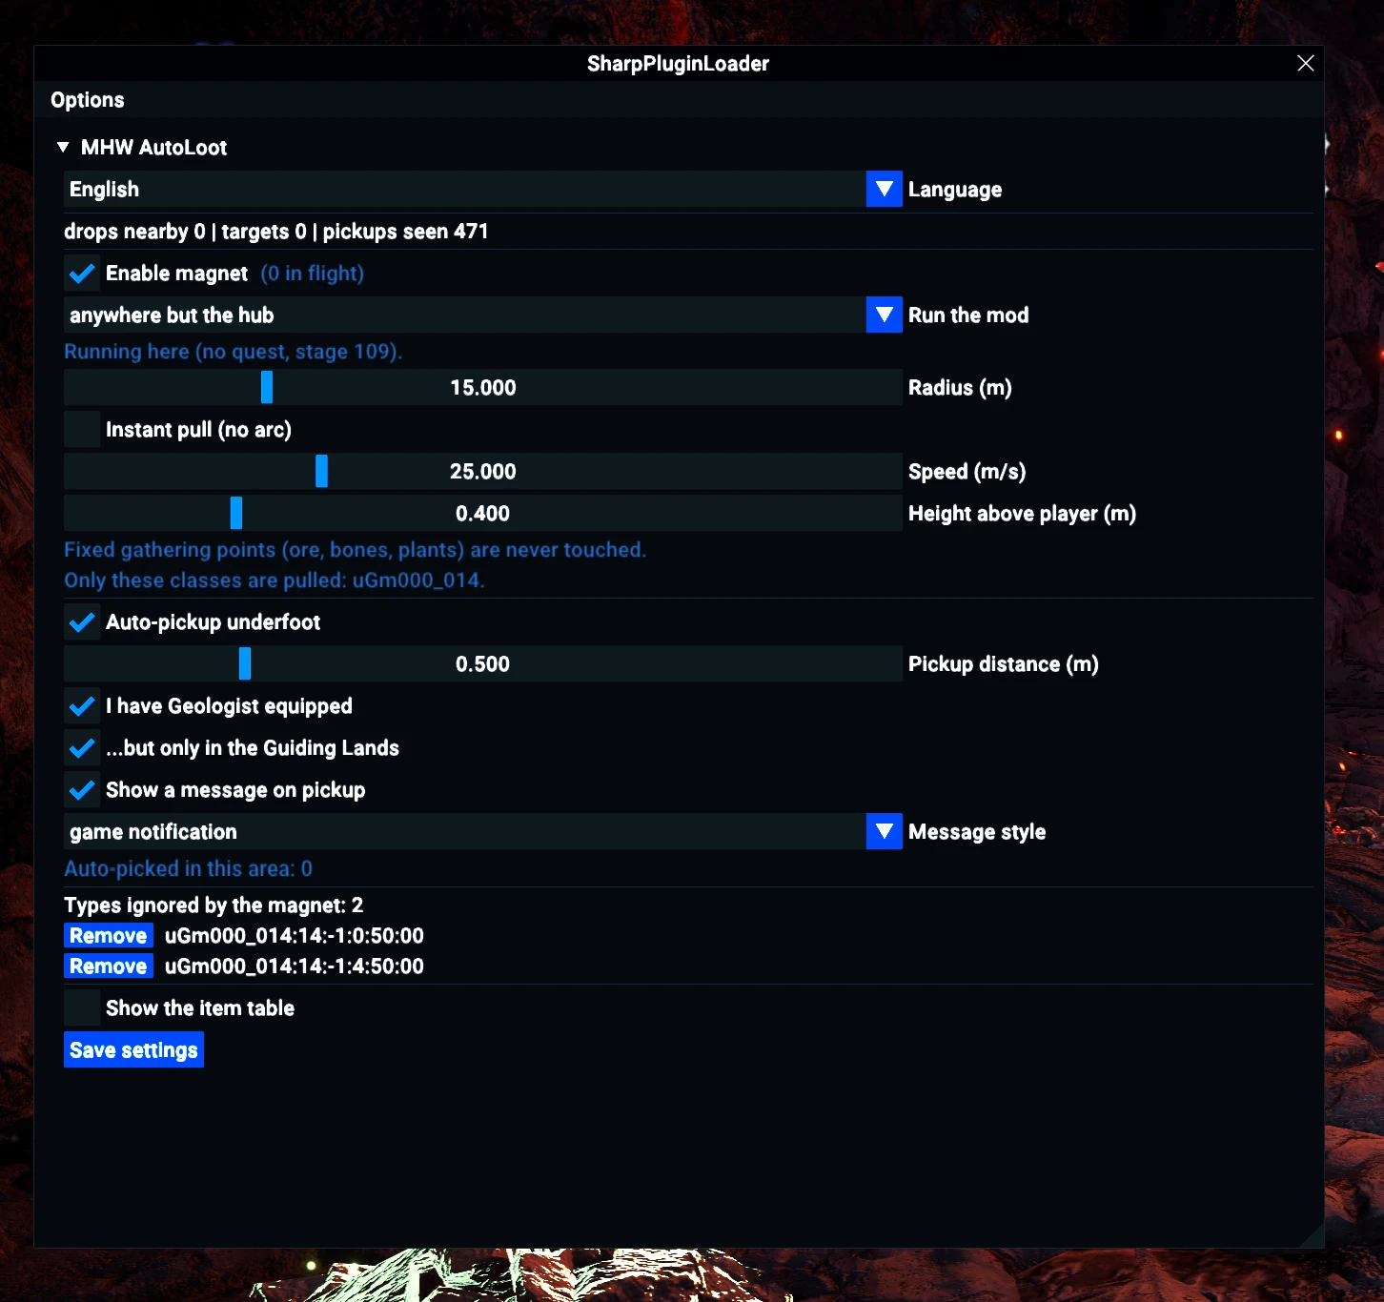Open the Language dropdown arrow
The height and width of the screenshot is (1302, 1384).
coord(885,189)
